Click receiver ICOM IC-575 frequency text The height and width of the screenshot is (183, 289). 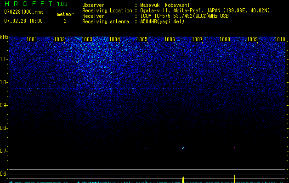coord(184,16)
